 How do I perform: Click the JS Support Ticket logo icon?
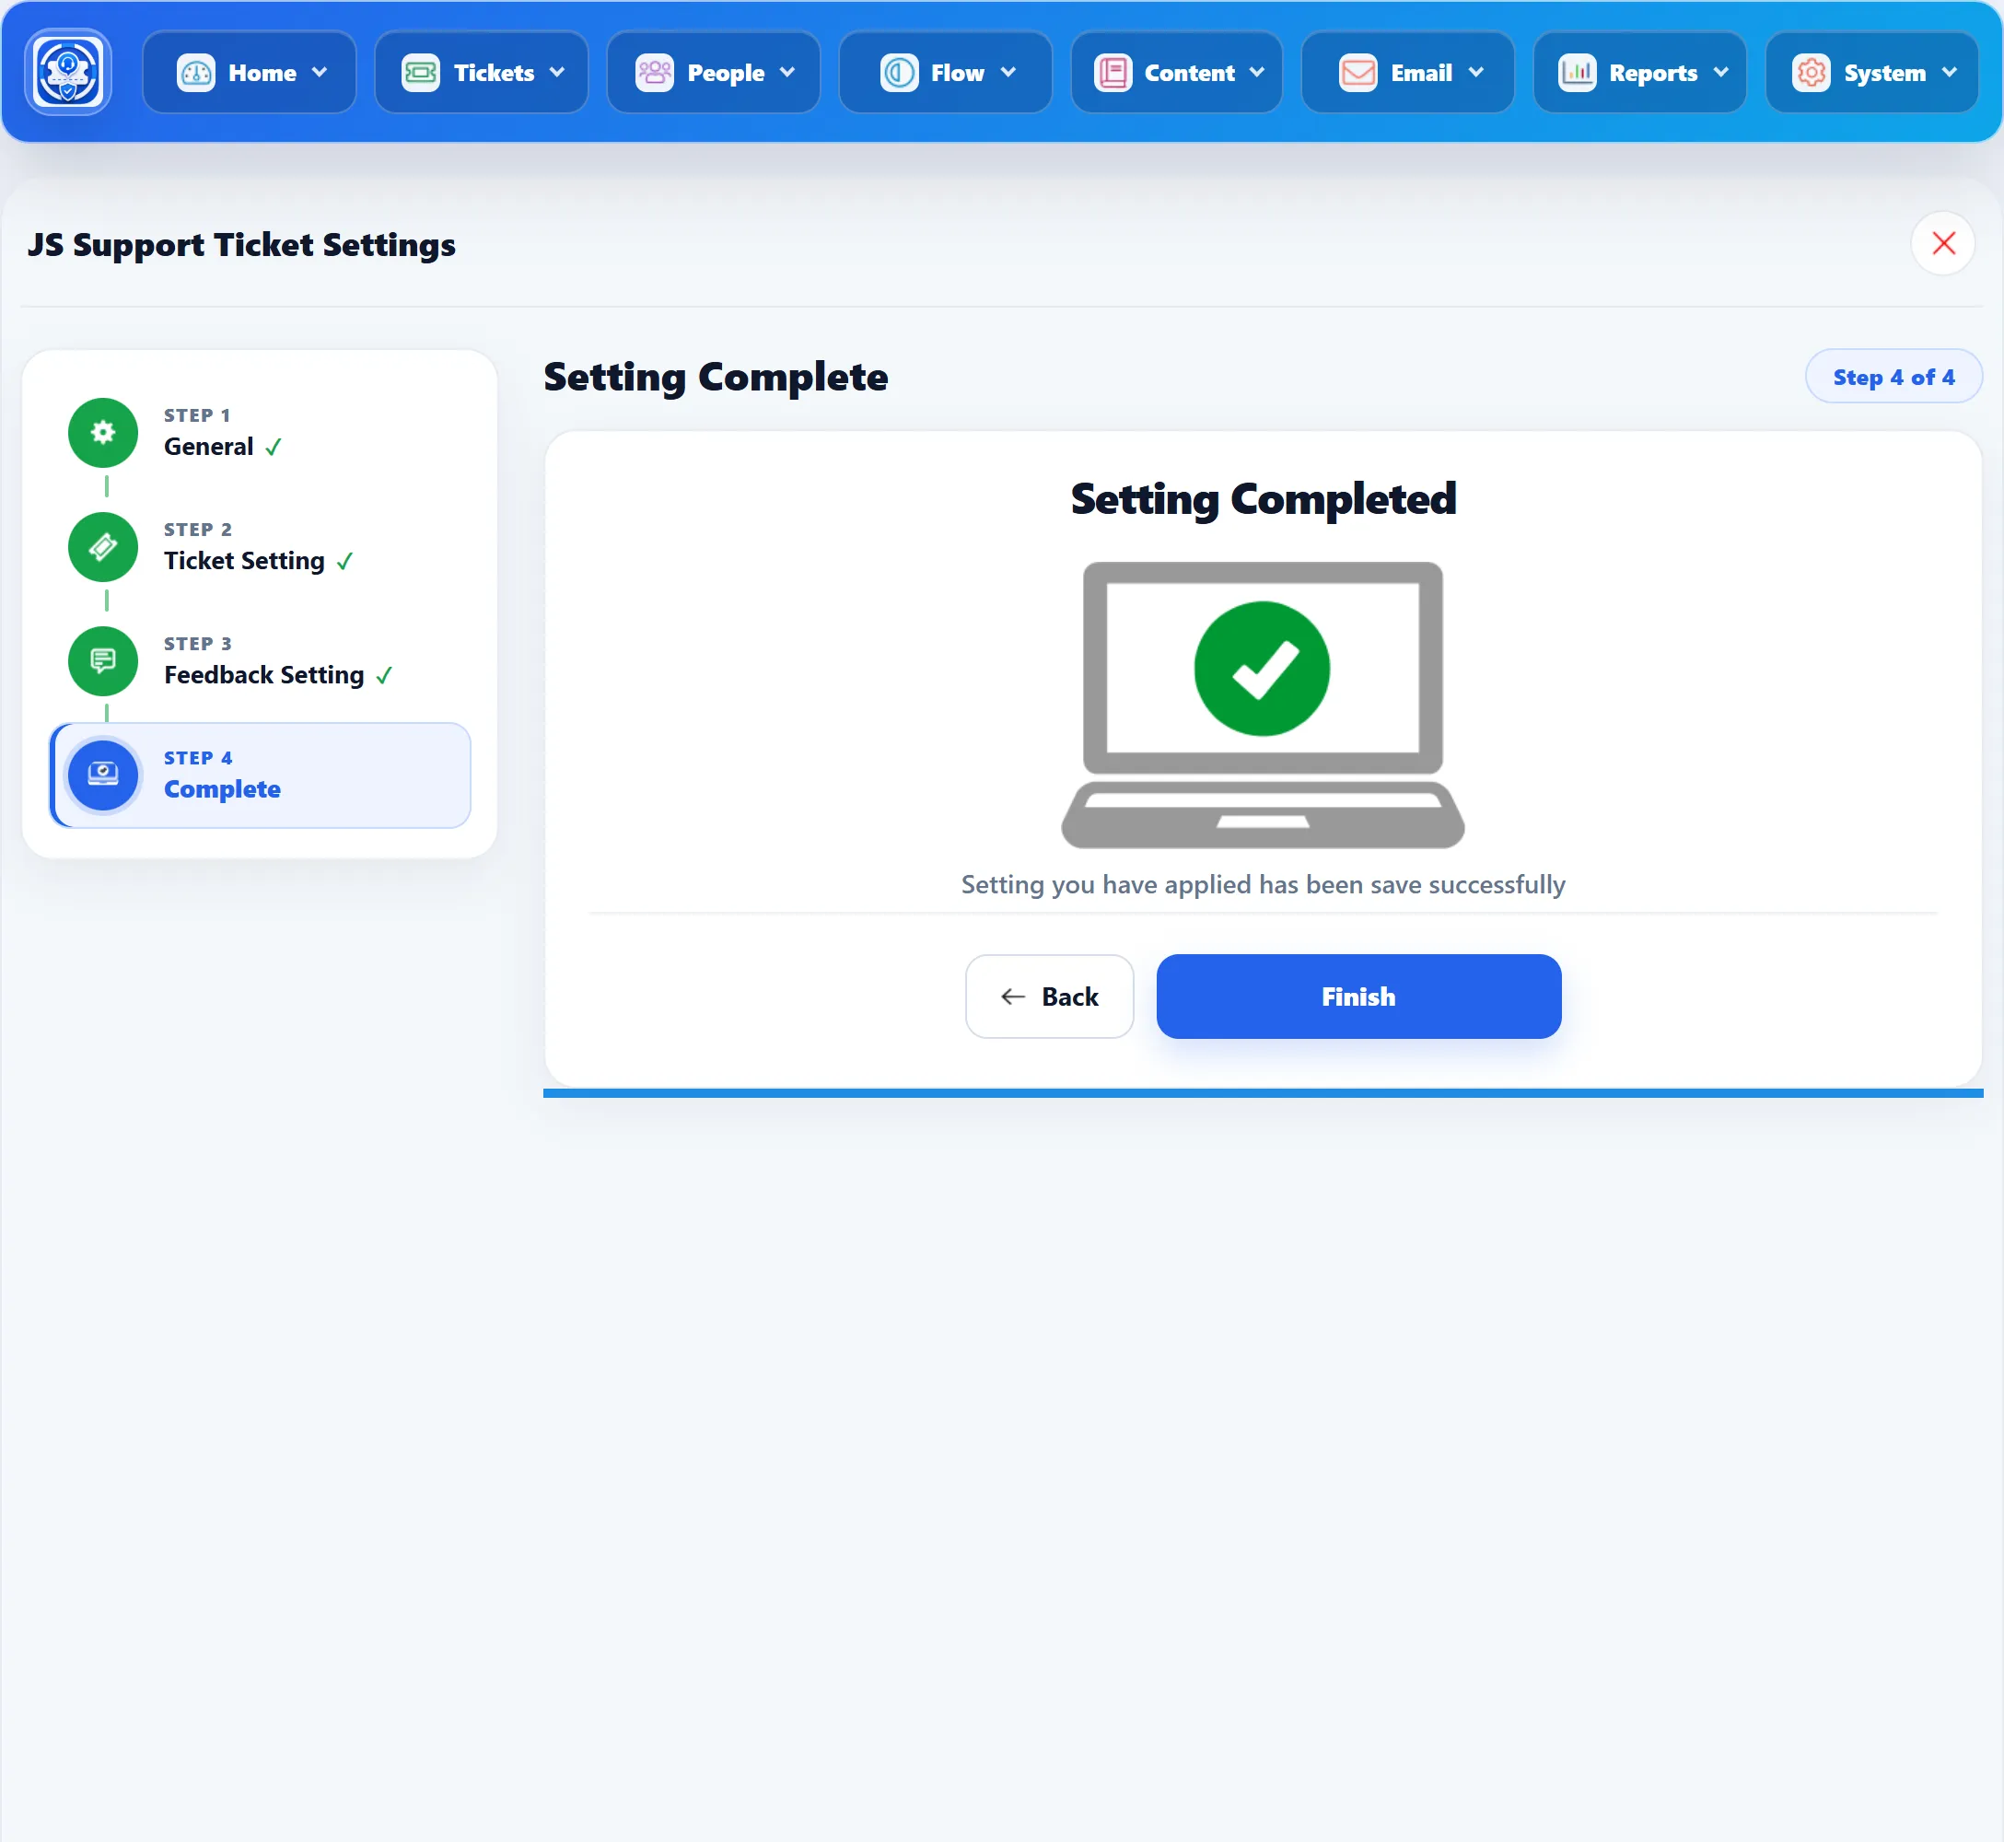[68, 72]
